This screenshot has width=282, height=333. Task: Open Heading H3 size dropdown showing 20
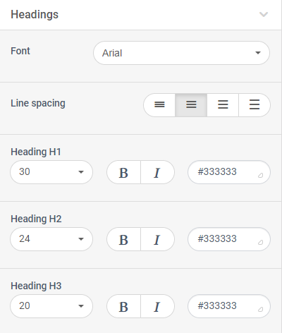[51, 306]
